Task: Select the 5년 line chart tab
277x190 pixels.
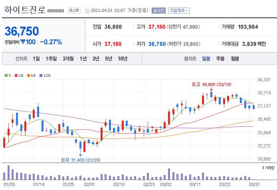Action: pyautogui.click(x=109, y=59)
